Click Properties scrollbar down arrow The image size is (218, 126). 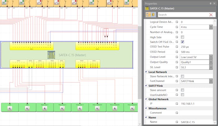click(x=215, y=123)
